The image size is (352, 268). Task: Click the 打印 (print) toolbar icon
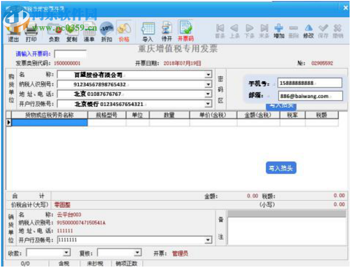tap(31, 33)
